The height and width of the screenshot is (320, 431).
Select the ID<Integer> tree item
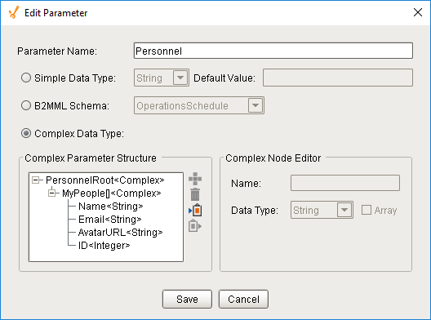point(104,246)
